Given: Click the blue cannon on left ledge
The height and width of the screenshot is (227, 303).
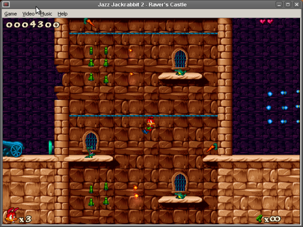Looking at the screenshot, I should (x=13, y=148).
